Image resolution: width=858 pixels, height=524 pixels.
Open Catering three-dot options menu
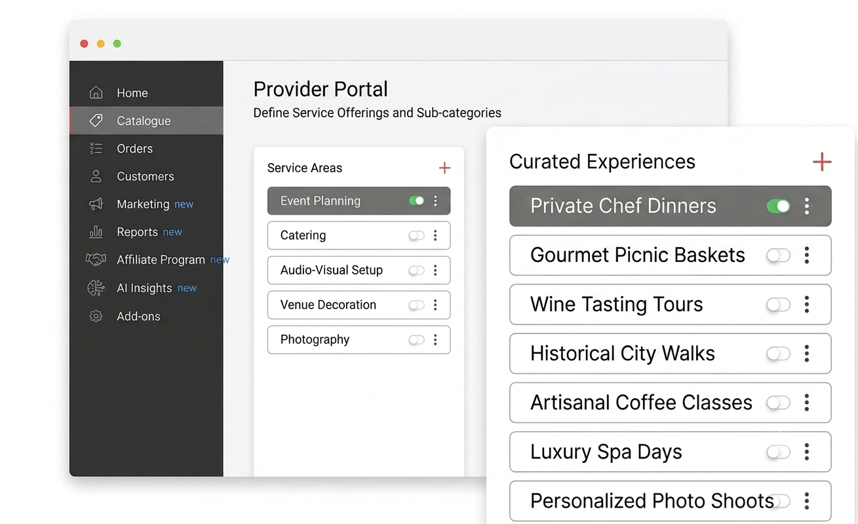point(435,236)
